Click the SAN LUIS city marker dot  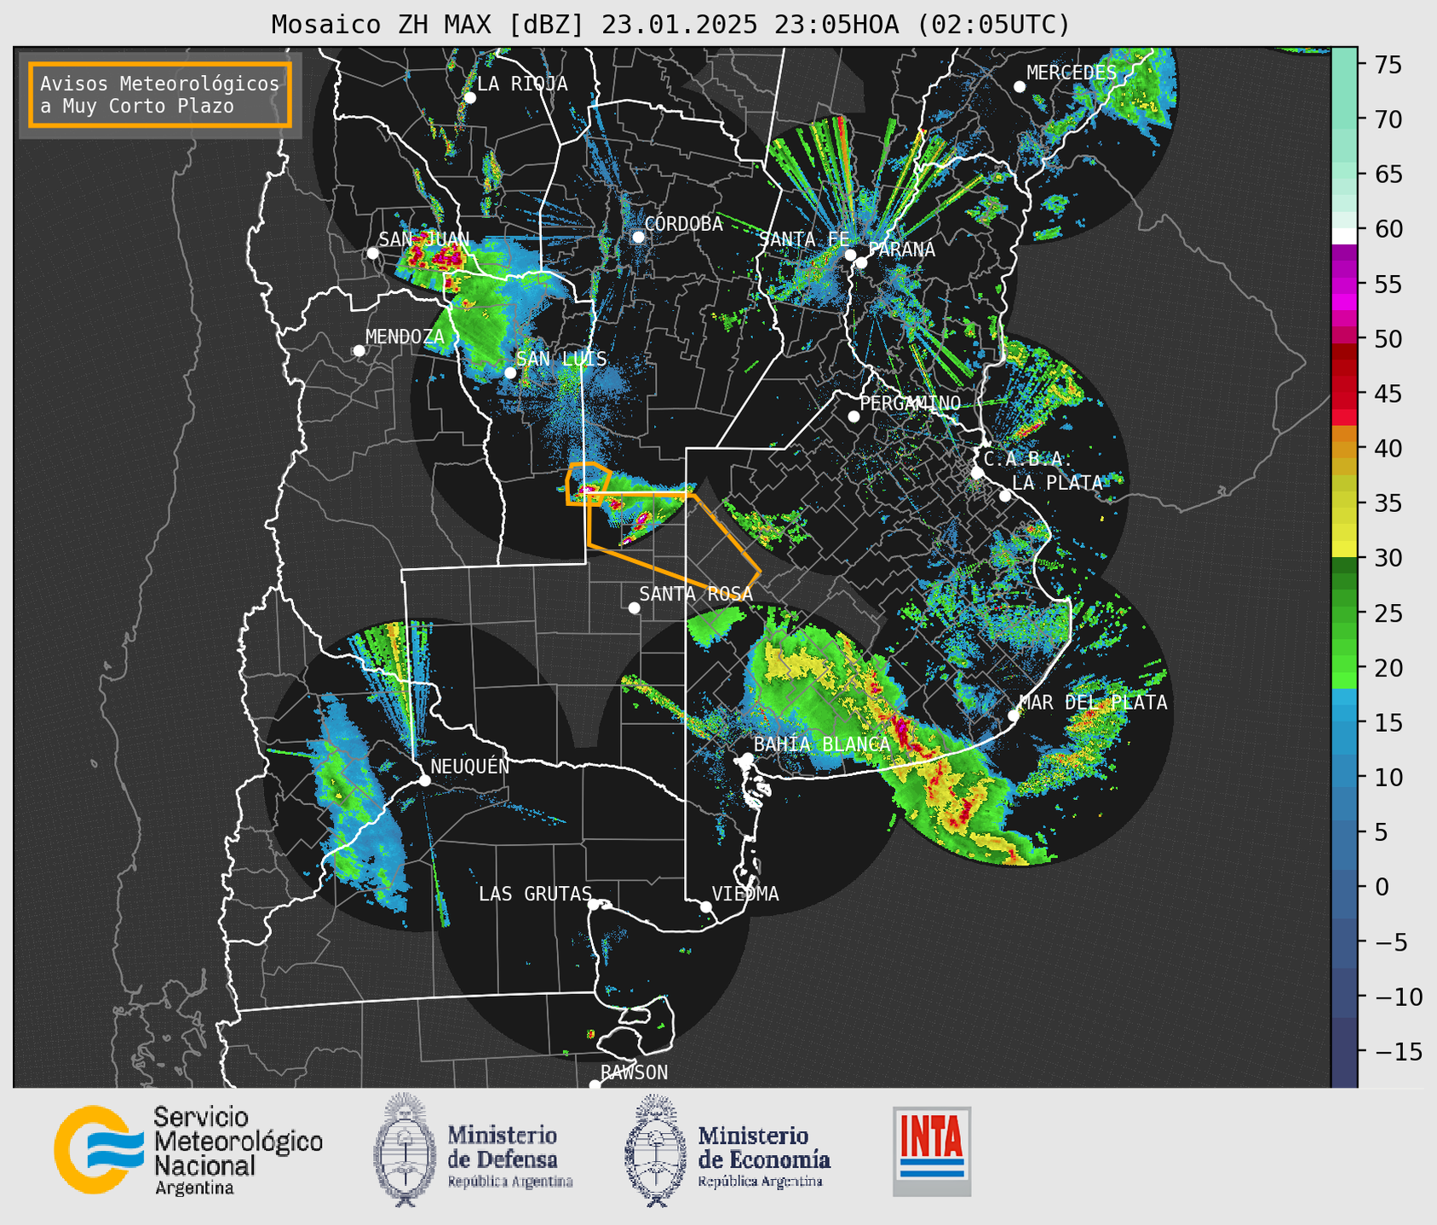coord(510,372)
